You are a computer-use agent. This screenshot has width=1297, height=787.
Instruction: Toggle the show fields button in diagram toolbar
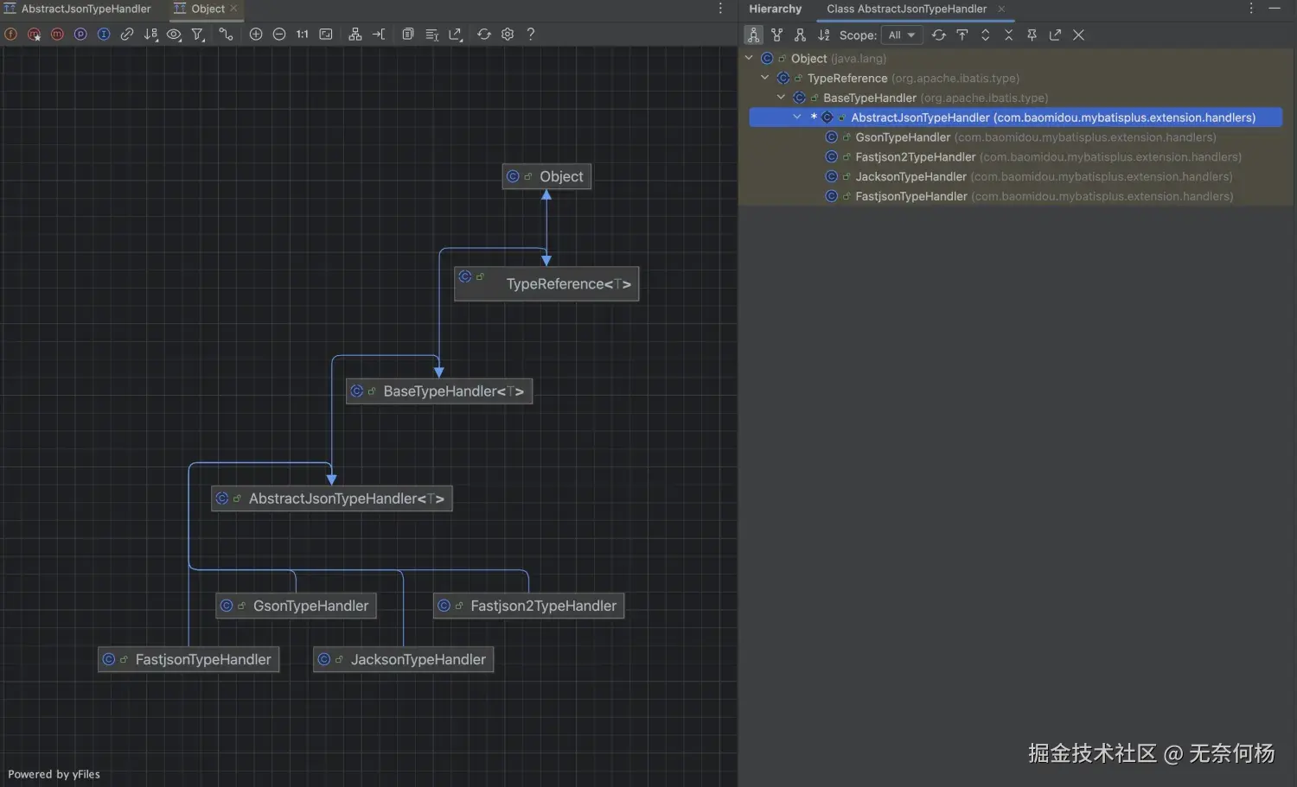[11, 35]
